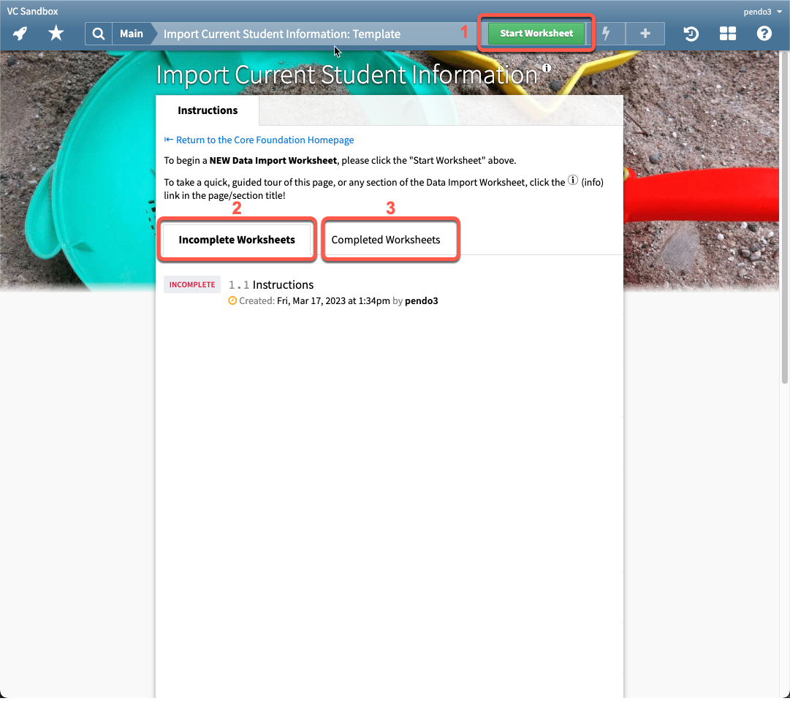790x701 pixels.
Task: Select the Incomplete Worksheets tab
Action: click(237, 240)
